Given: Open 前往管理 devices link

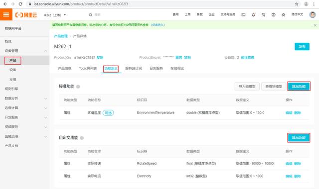Looking at the screenshot, I should [x=247, y=58].
